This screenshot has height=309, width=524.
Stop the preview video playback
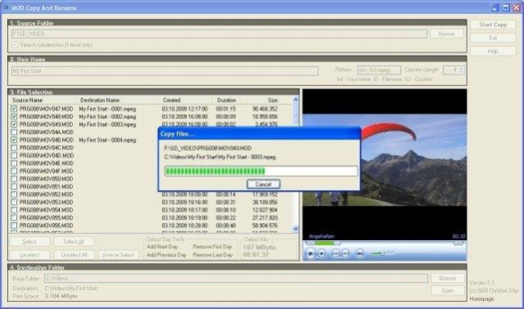pos(321,254)
